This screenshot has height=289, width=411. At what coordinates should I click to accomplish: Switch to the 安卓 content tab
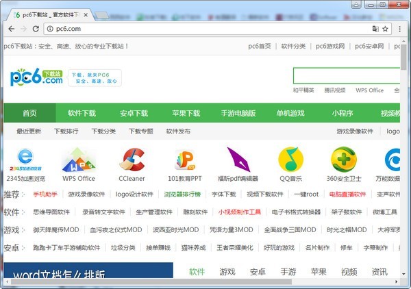click(258, 272)
